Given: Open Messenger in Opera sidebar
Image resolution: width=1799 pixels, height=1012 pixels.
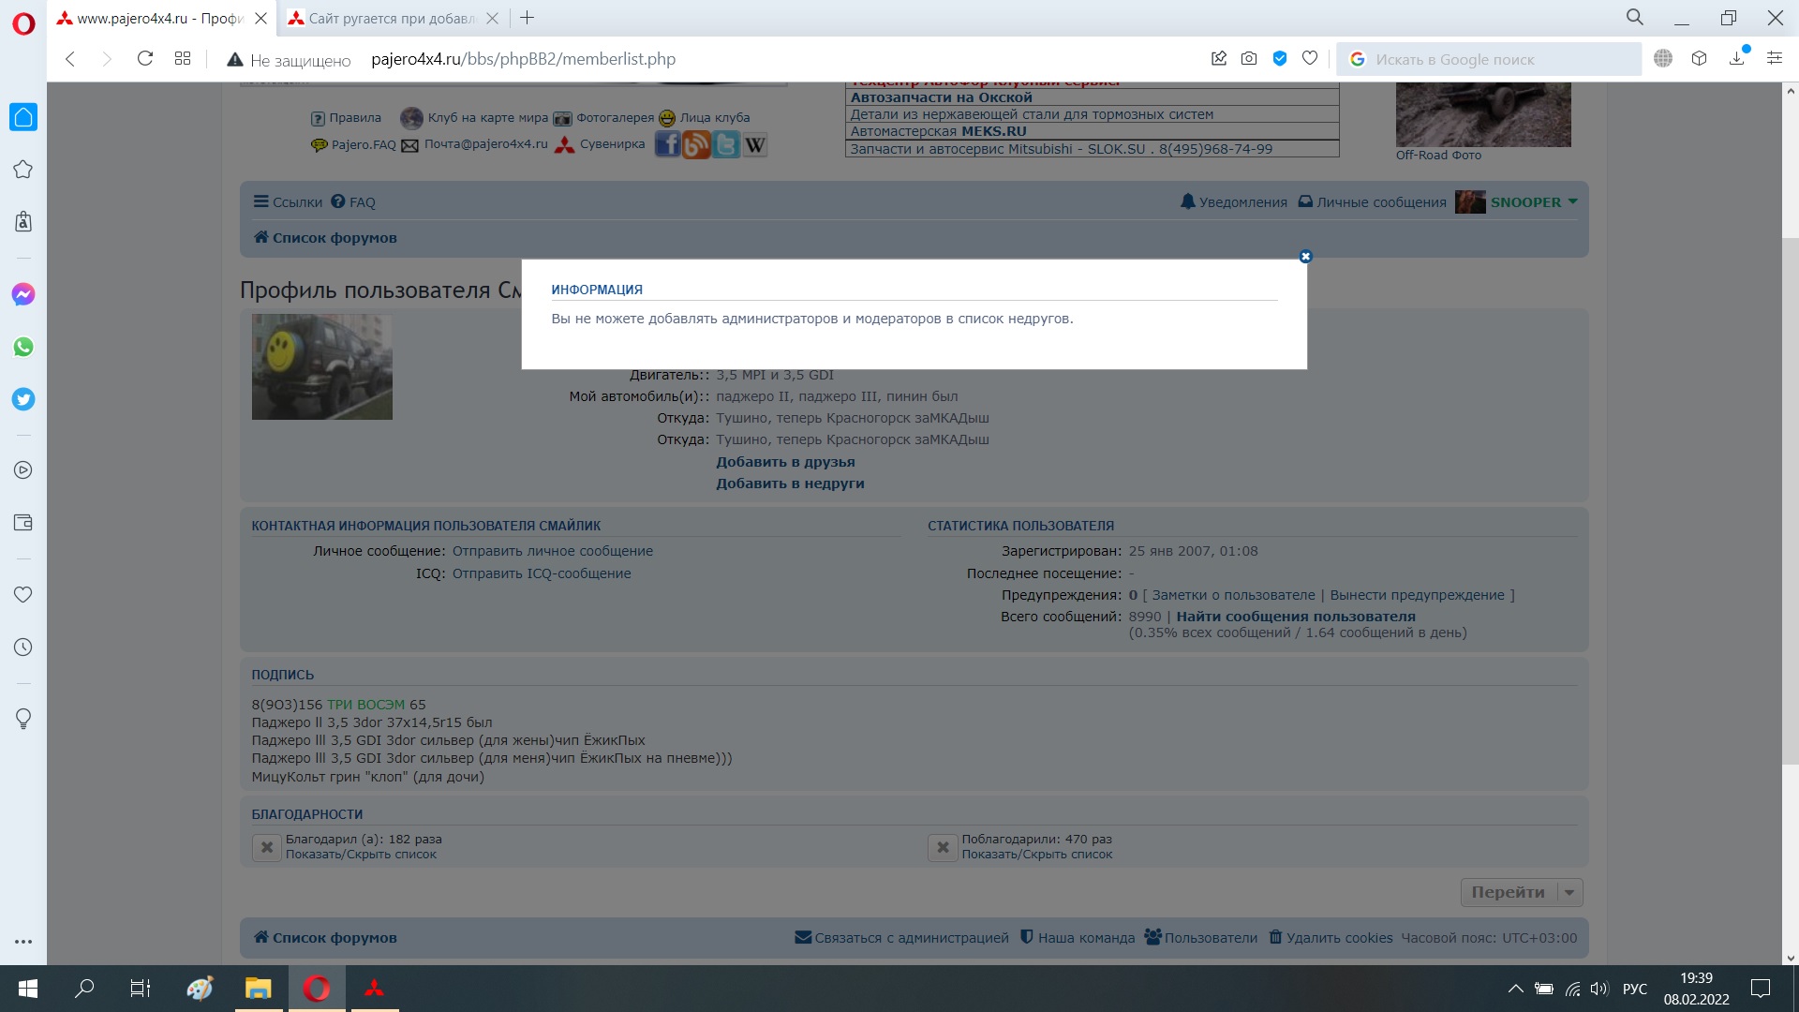Looking at the screenshot, I should 23,294.
